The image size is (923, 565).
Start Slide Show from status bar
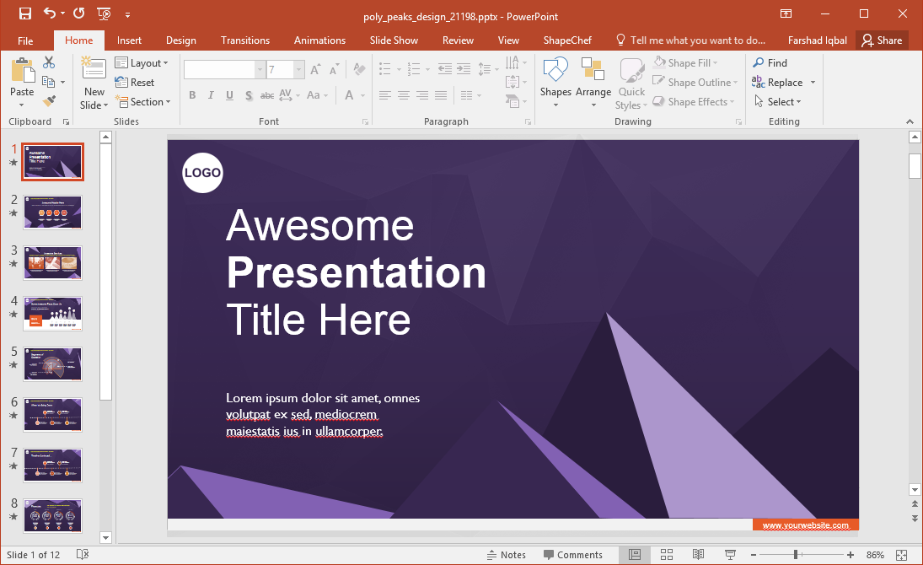tap(730, 554)
